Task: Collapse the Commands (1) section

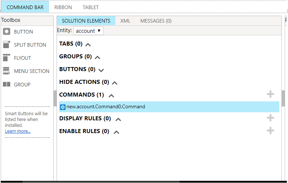Action: (x=111, y=96)
